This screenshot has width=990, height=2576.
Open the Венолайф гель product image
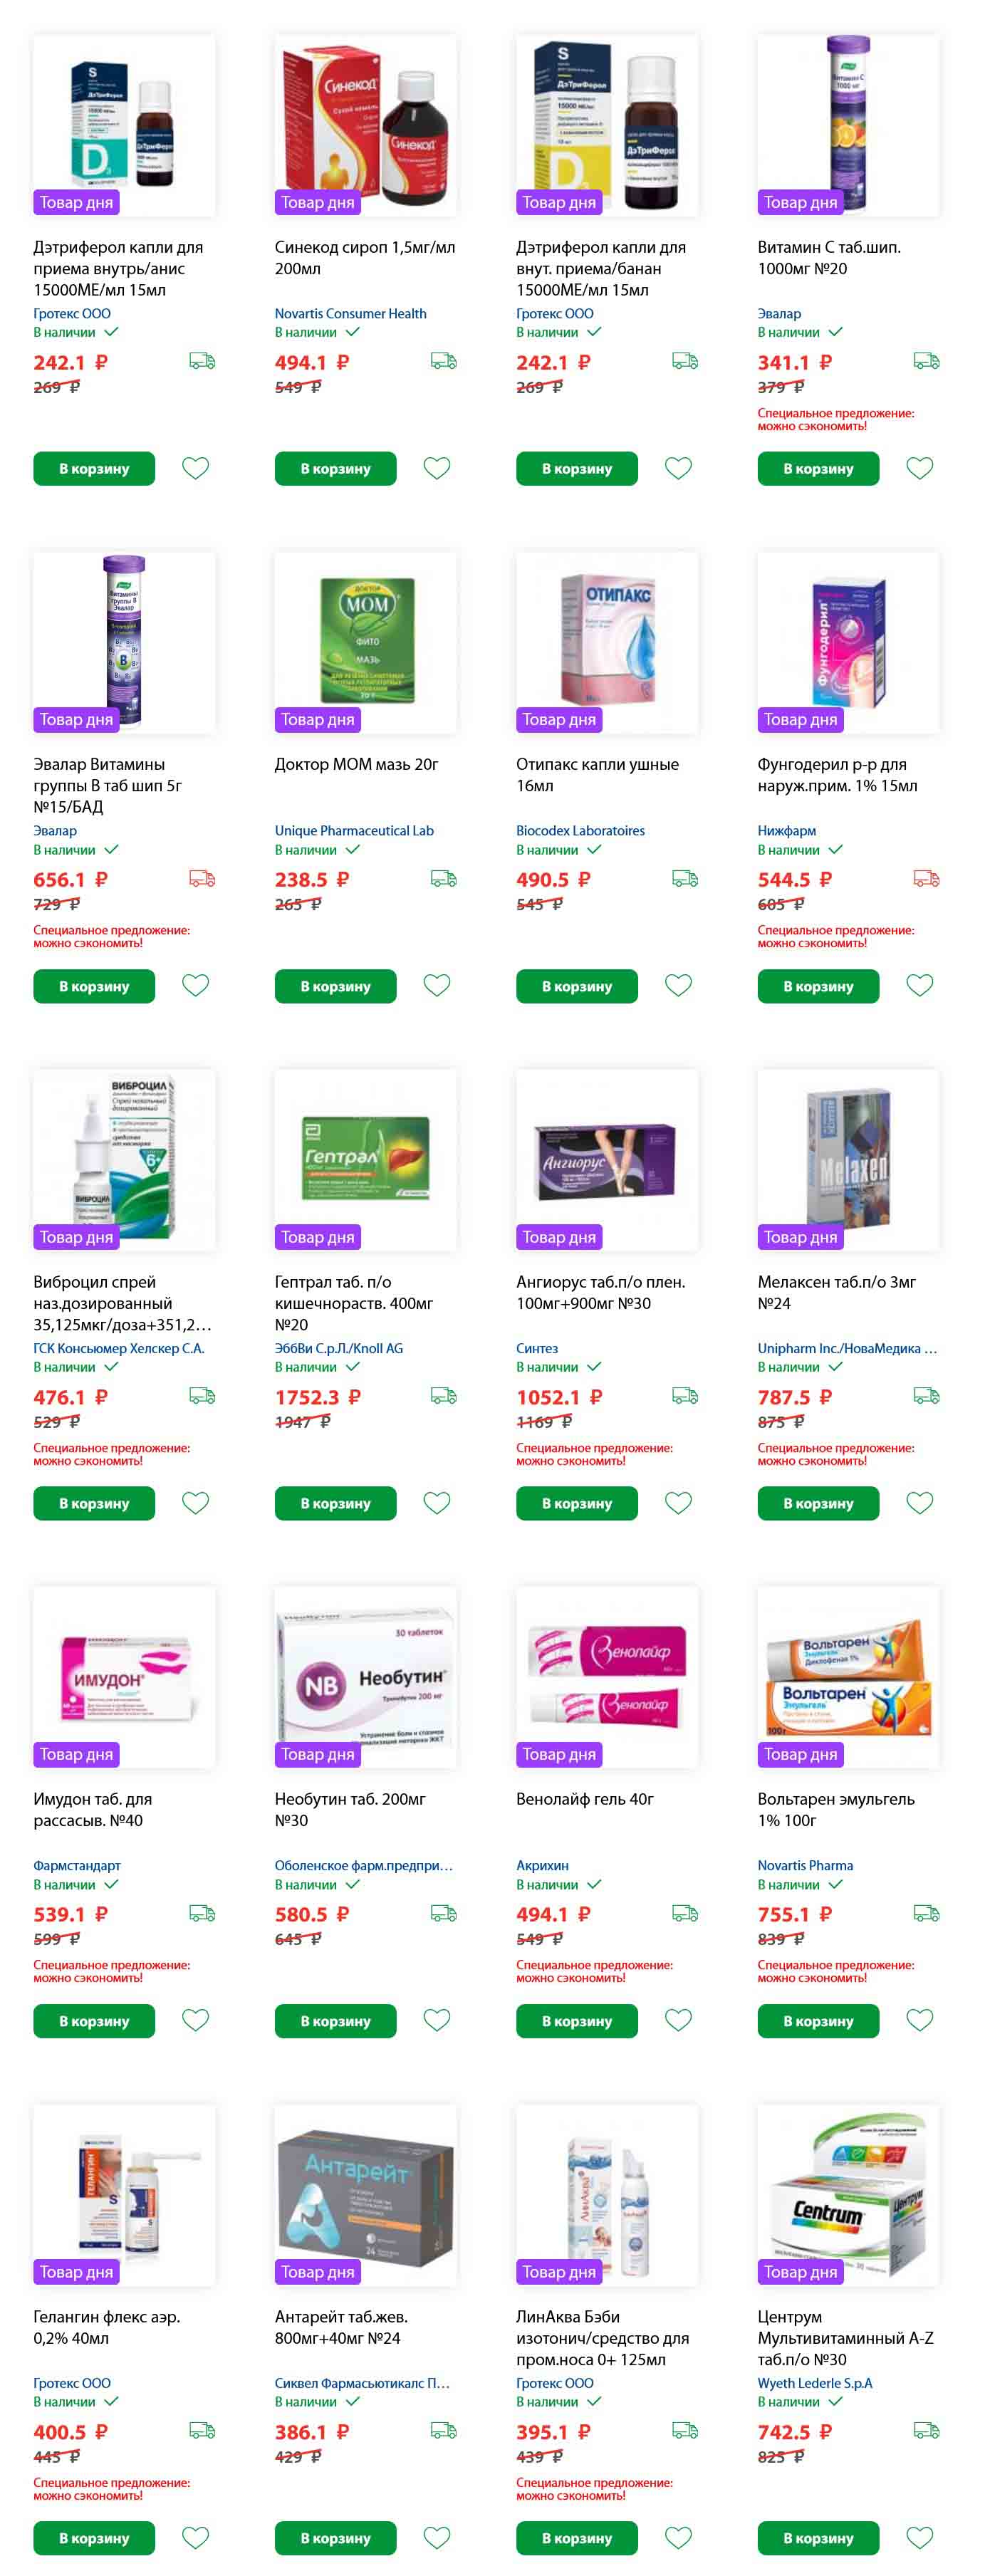(607, 1677)
